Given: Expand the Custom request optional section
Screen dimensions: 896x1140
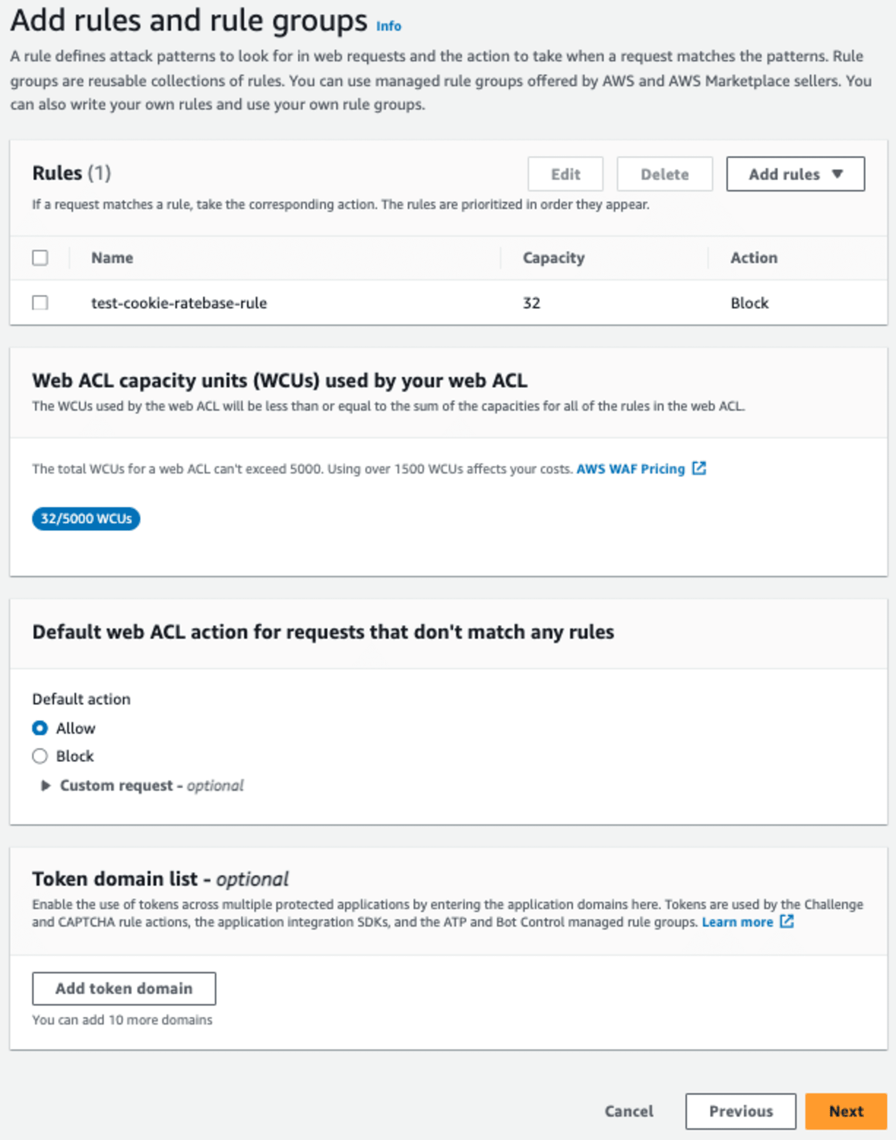Looking at the screenshot, I should [142, 785].
